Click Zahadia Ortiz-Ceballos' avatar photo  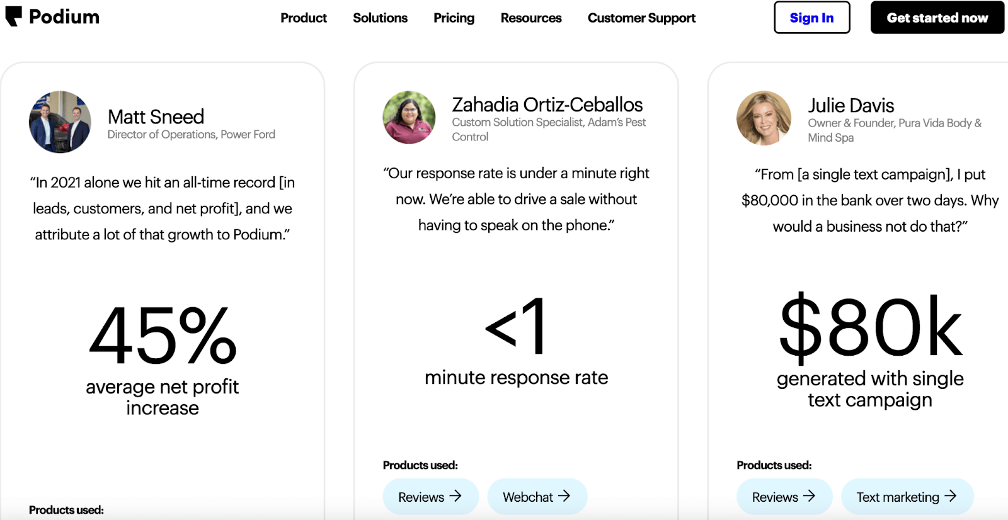pyautogui.click(x=409, y=118)
